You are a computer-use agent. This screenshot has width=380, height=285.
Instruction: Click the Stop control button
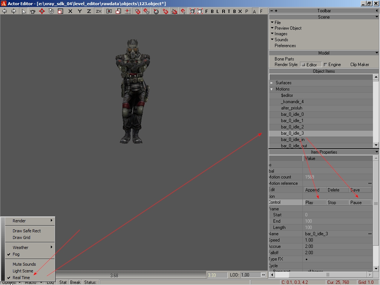337,202
